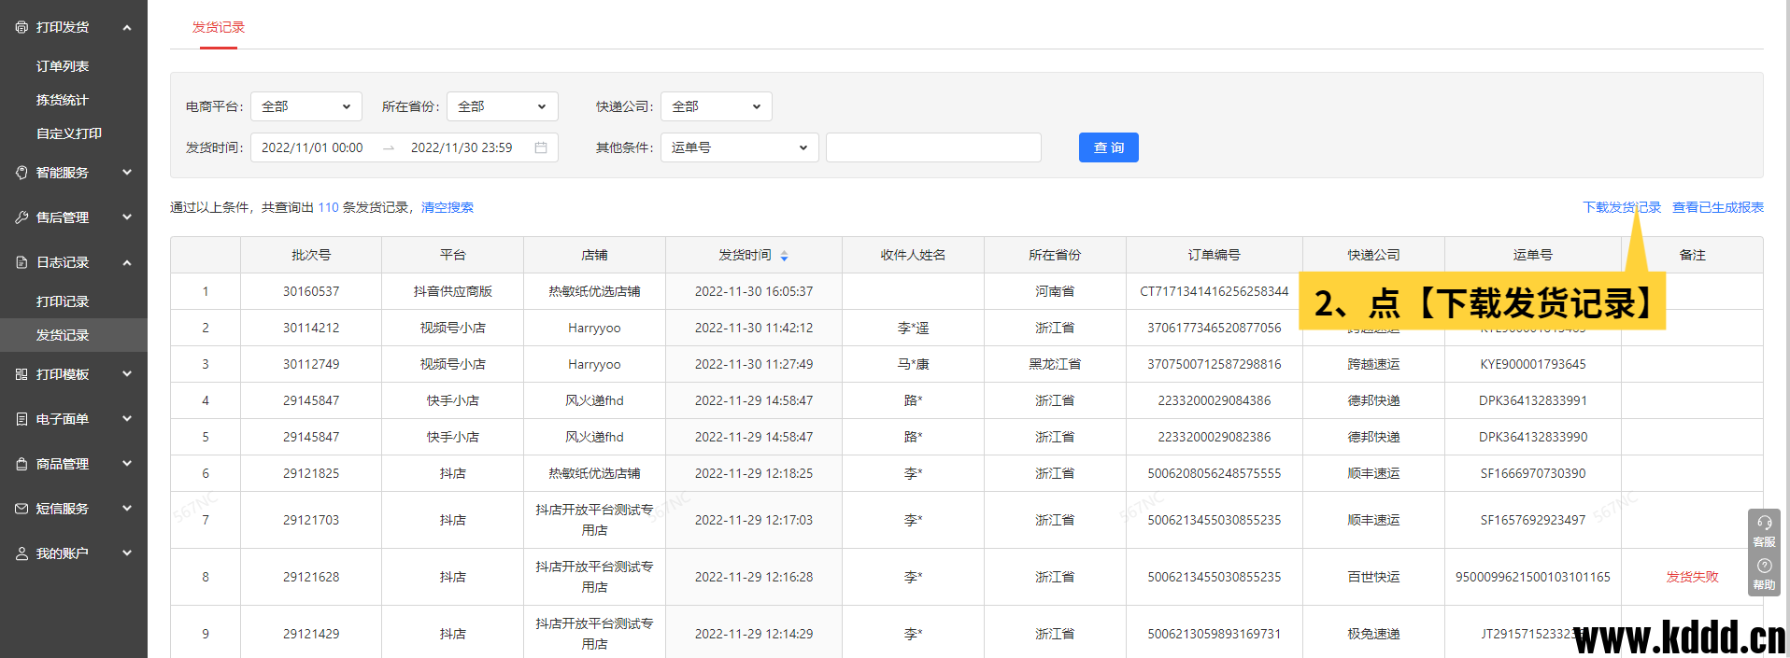Open the calendar icon in date range
Image resolution: width=1790 pixels, height=658 pixels.
click(540, 147)
